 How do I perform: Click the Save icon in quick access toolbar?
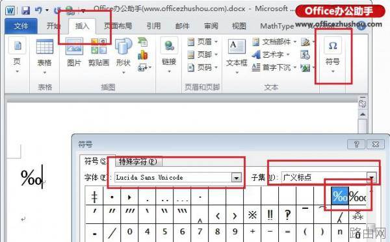tap(25, 10)
